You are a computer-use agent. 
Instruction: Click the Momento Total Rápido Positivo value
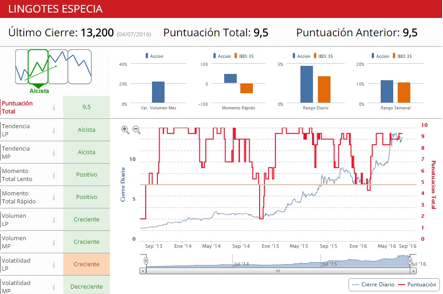point(87,197)
